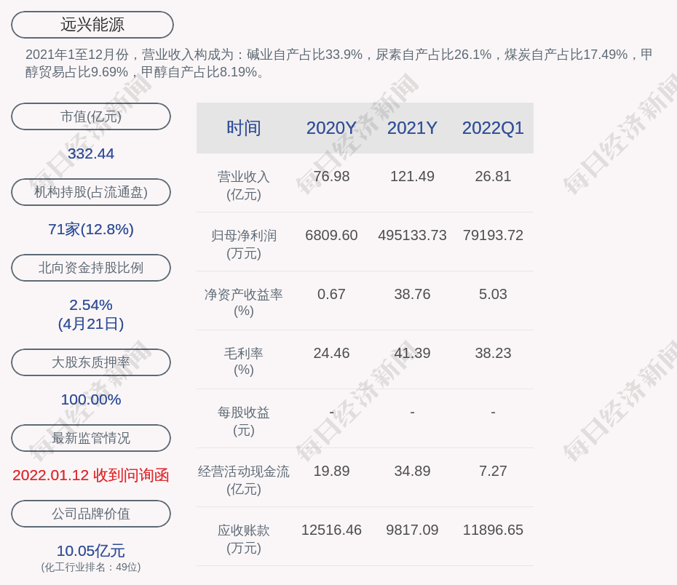Click the gross margin value 24.46
The width and height of the screenshot is (677, 585).
coord(331,353)
